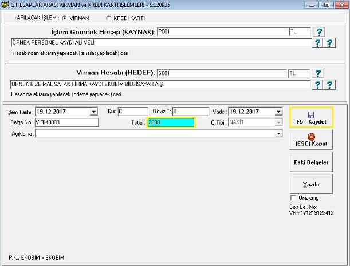Click the application icon in the title bar
The height and width of the screenshot is (266, 350).
click(5, 5)
